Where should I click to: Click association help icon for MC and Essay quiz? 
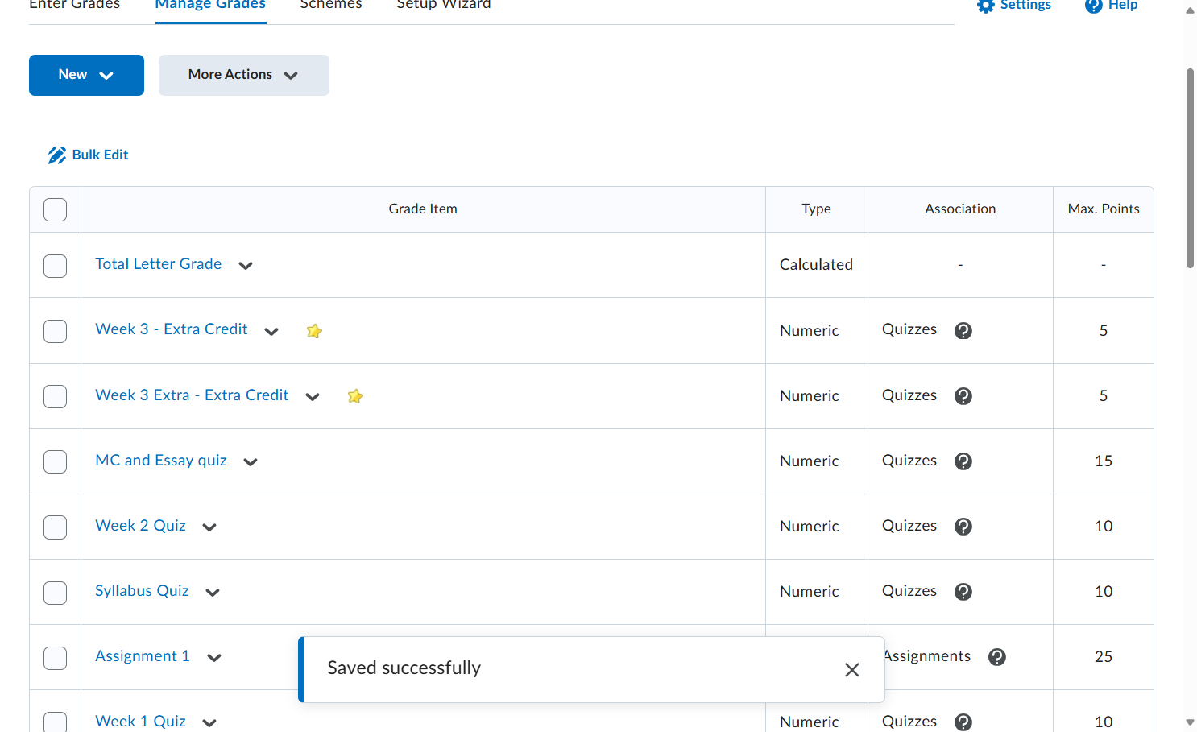tap(963, 461)
